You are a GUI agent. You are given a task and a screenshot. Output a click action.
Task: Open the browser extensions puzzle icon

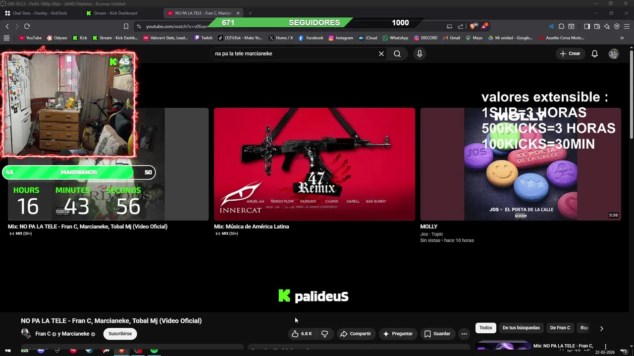click(x=561, y=26)
